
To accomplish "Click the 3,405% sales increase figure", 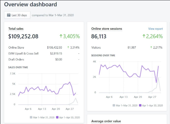I will click(x=72, y=36).
